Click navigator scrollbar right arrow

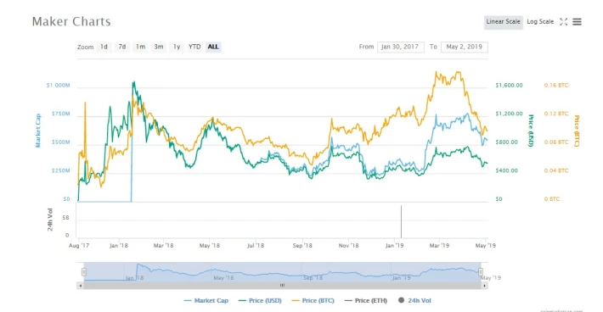485,286
